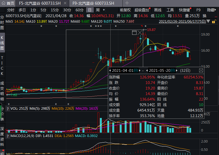This screenshot has height=155, width=219.
Task: Click the date range 2021/02/26-2021/06/17 link
Action: click(182, 21)
